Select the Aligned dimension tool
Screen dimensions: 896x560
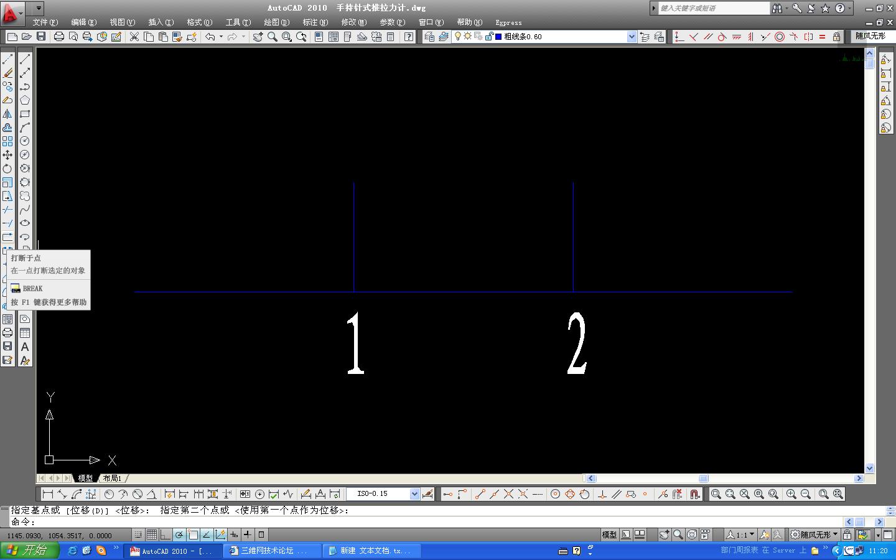point(62,494)
